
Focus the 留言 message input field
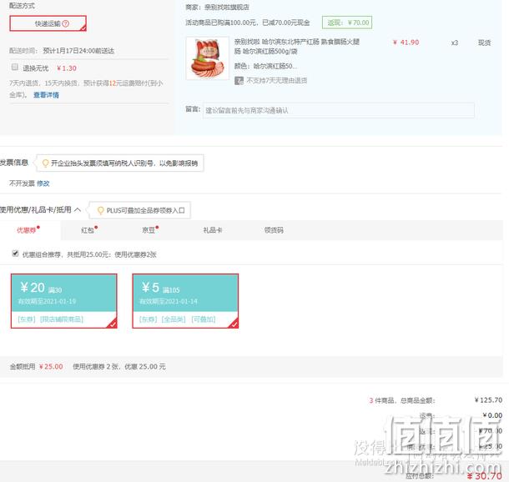pyautogui.click(x=339, y=111)
